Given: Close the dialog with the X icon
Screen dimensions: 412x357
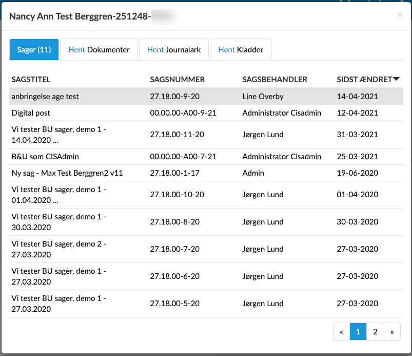Looking at the screenshot, I should click(400, 15).
